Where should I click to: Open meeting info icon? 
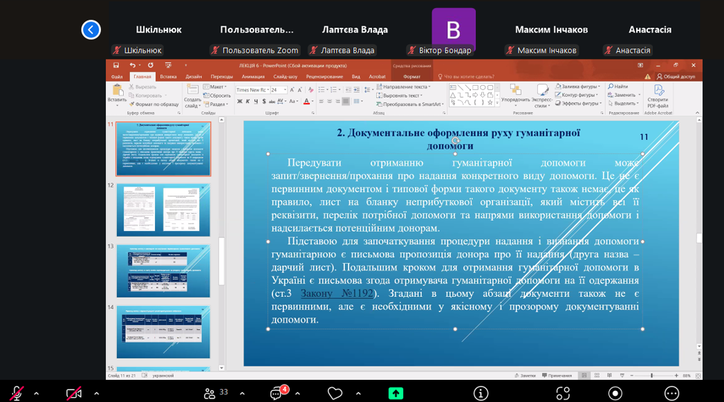(x=481, y=393)
